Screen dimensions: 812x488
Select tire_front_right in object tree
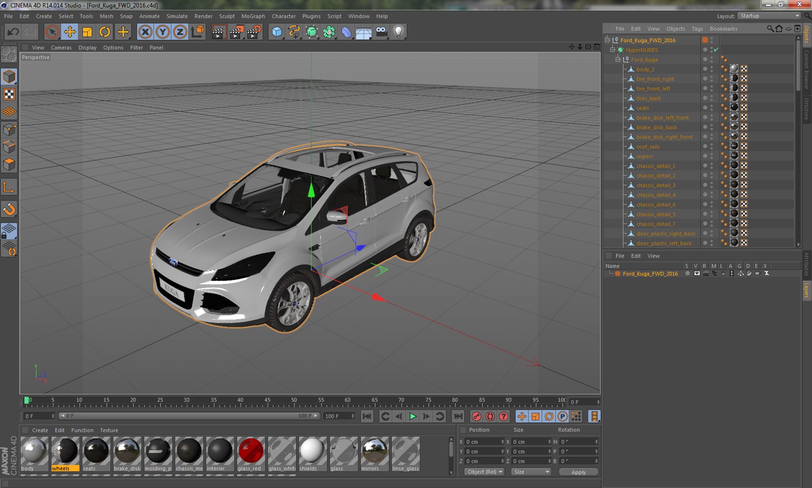[x=655, y=79]
